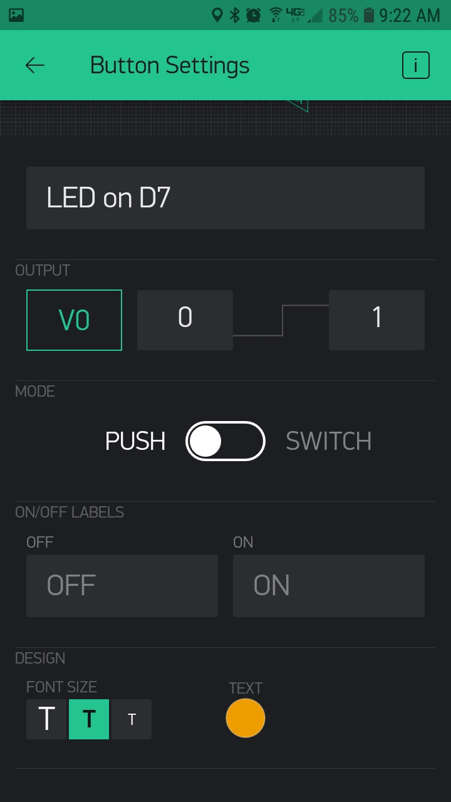Edit the LED on D7 name field
Image resolution: width=451 pixels, height=802 pixels.
click(225, 198)
